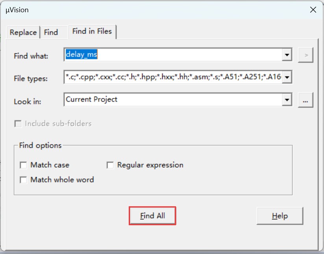Close the µVision dialog window
Screen dimensions: 324x254
pos(313,10)
